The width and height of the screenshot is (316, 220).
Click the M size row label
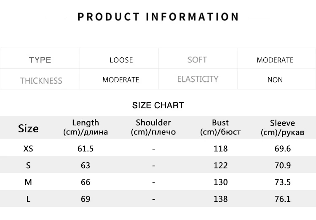tap(28, 182)
